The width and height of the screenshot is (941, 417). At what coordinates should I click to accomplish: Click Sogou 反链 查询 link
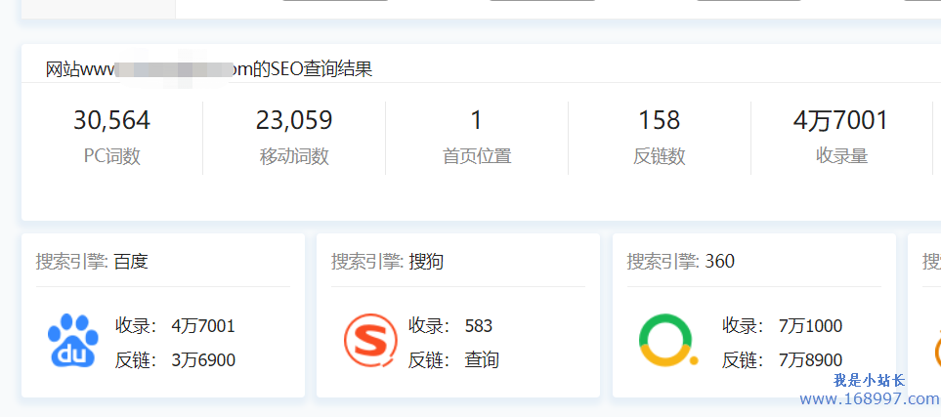[482, 360]
